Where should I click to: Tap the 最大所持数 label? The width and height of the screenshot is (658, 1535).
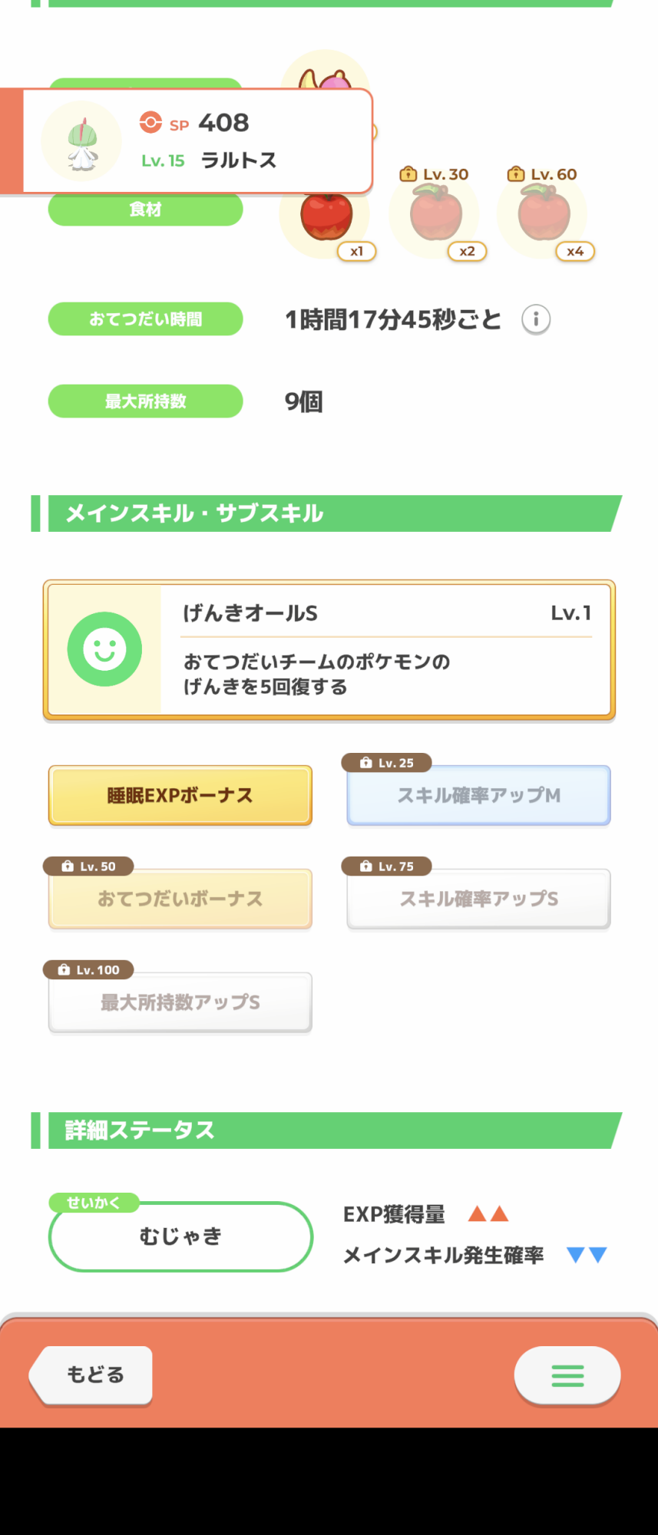coord(146,401)
